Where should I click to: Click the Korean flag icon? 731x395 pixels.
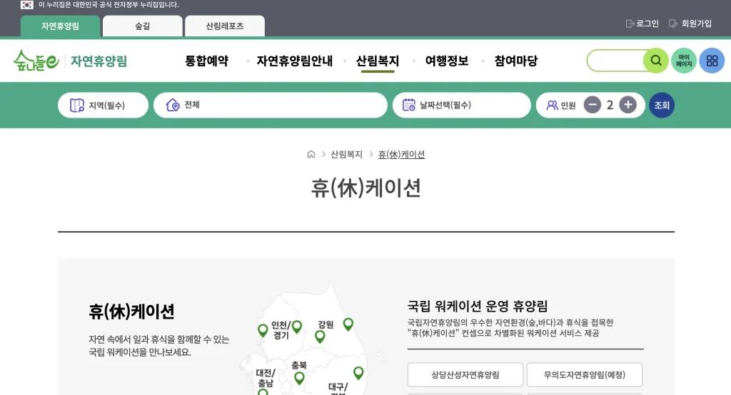27,5
